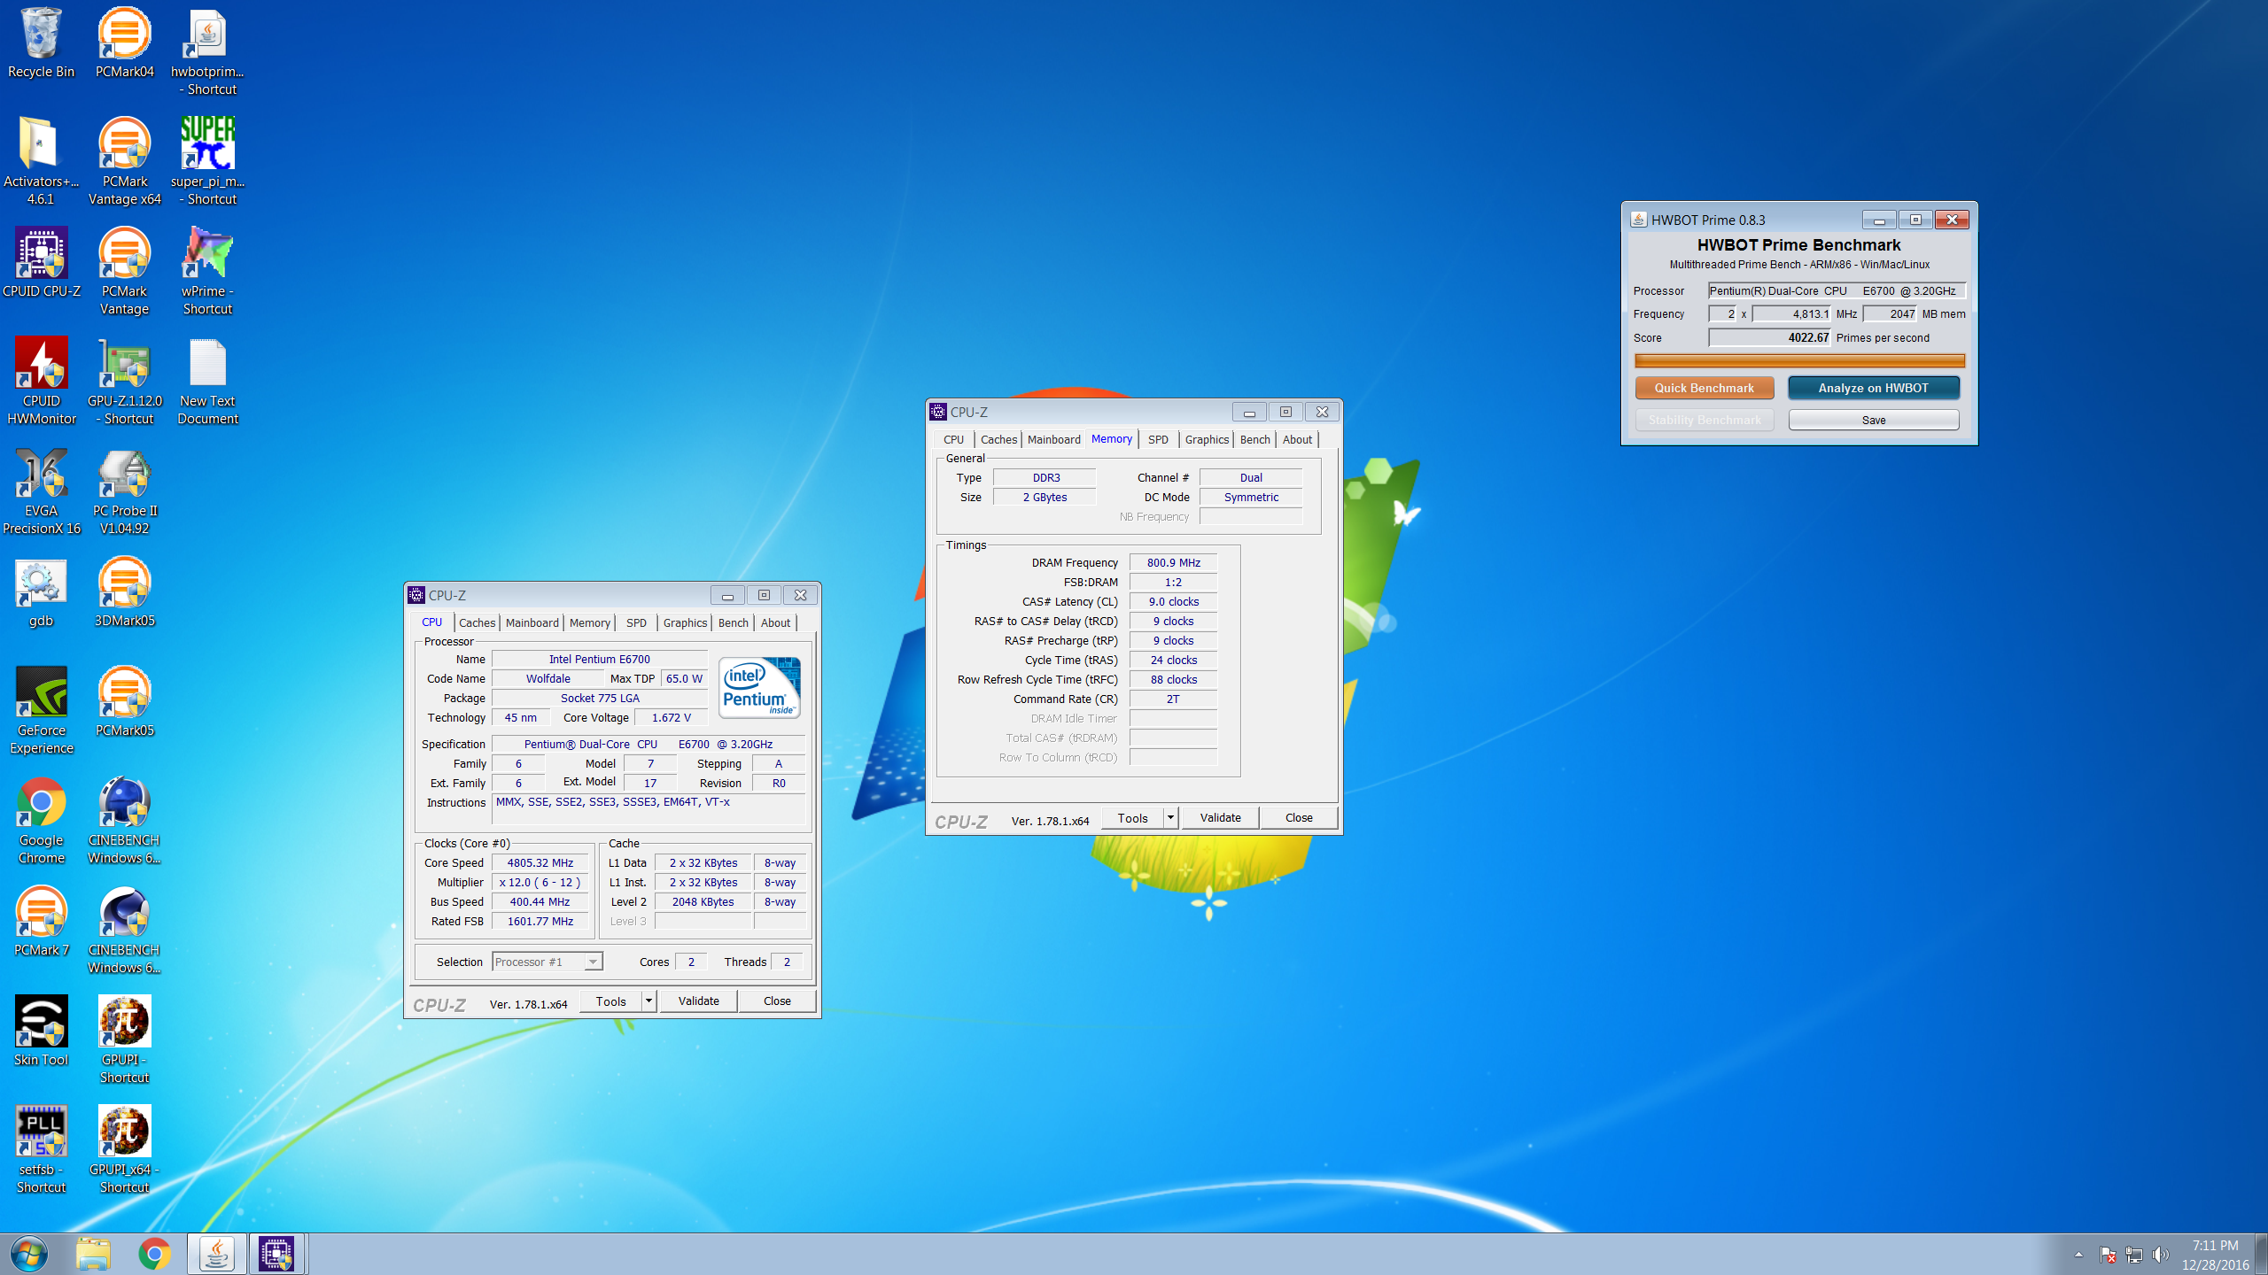Screen dimensions: 2268x1275
Task: Open New Text Document on desktop
Action: coord(207,381)
